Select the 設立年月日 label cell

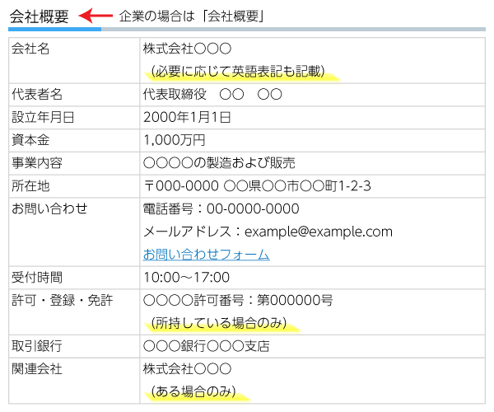pos(43,117)
